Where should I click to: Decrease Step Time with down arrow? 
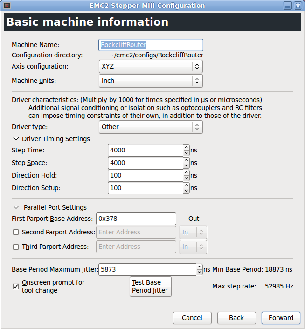tap(186, 153)
